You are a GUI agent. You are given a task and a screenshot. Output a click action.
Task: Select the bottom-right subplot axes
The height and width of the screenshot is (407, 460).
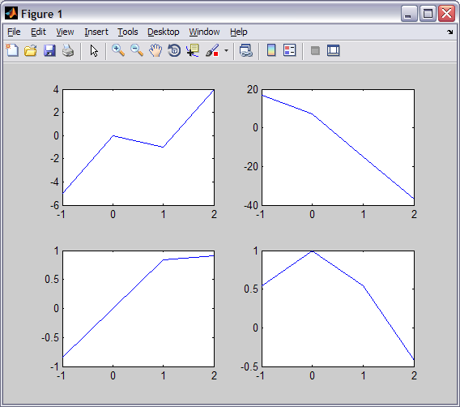click(x=338, y=309)
